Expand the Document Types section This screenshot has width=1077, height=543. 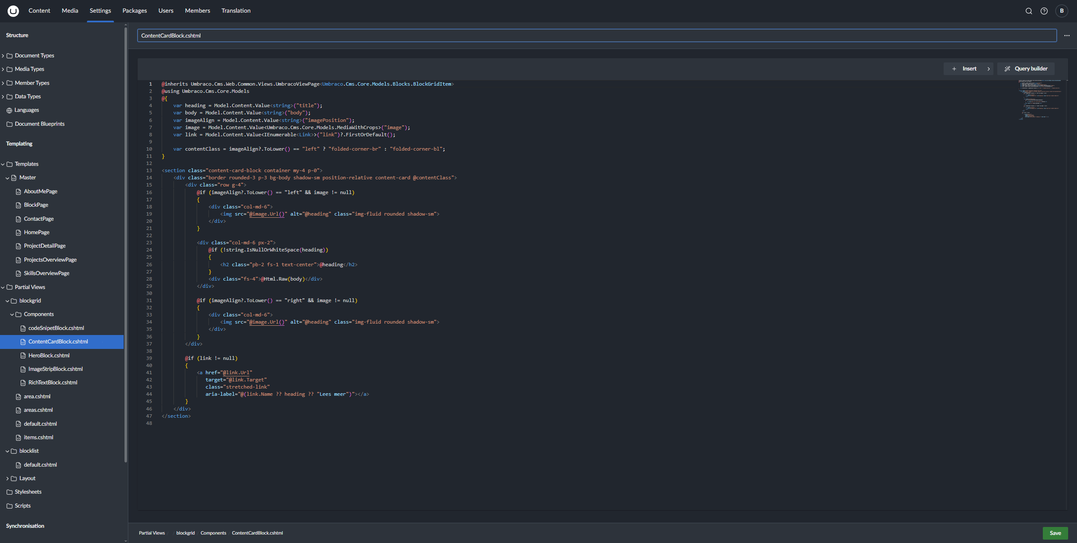point(3,55)
